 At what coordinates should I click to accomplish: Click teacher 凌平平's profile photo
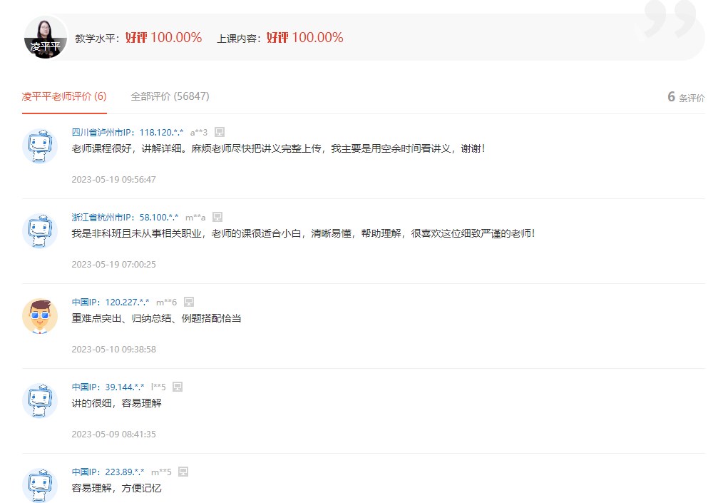(x=45, y=37)
